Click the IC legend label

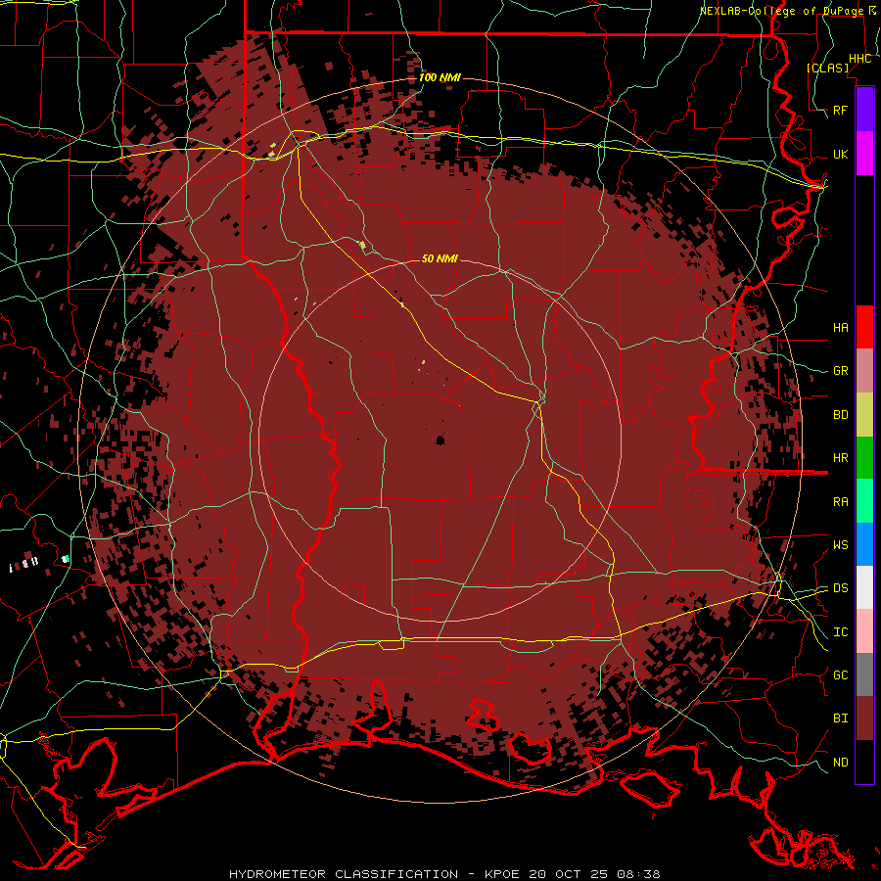(841, 632)
